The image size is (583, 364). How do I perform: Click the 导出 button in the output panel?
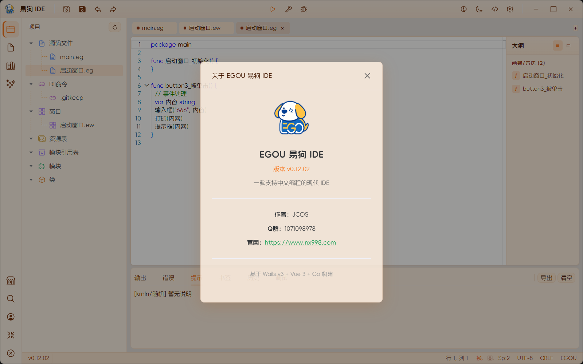[547, 278]
